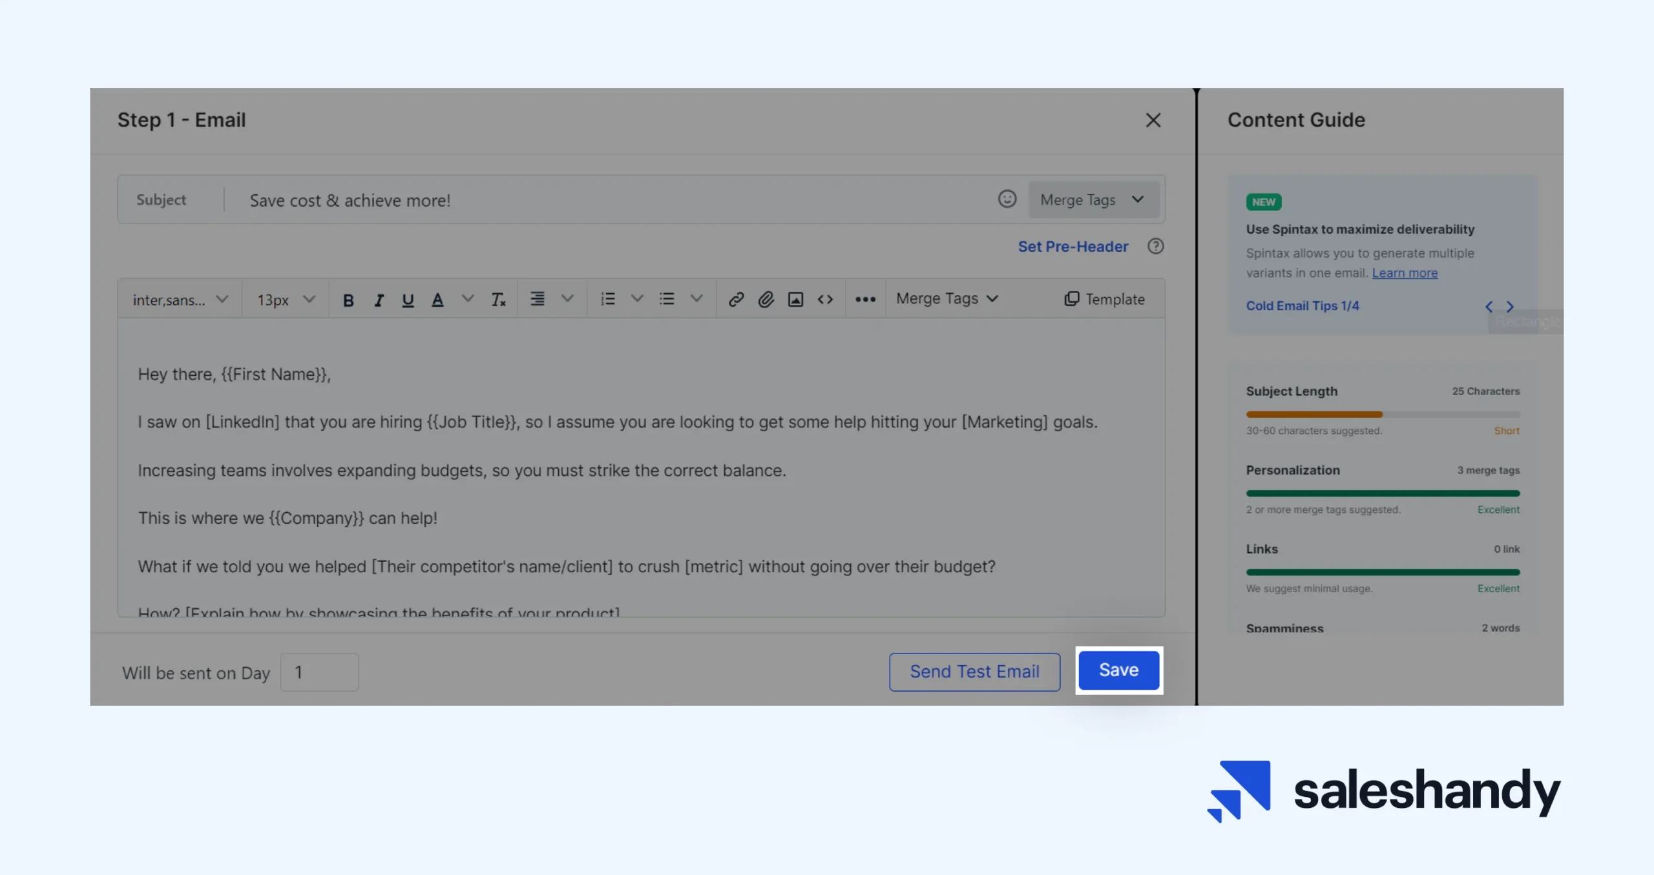Click the clear formatting icon

click(x=498, y=300)
